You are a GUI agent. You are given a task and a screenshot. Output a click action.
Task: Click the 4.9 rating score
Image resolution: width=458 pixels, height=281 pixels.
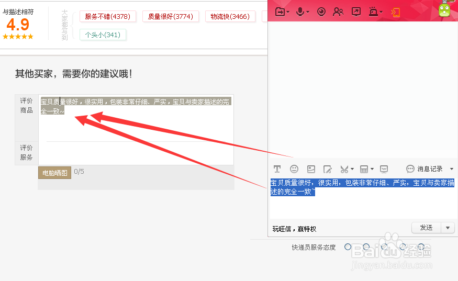coord(18,24)
